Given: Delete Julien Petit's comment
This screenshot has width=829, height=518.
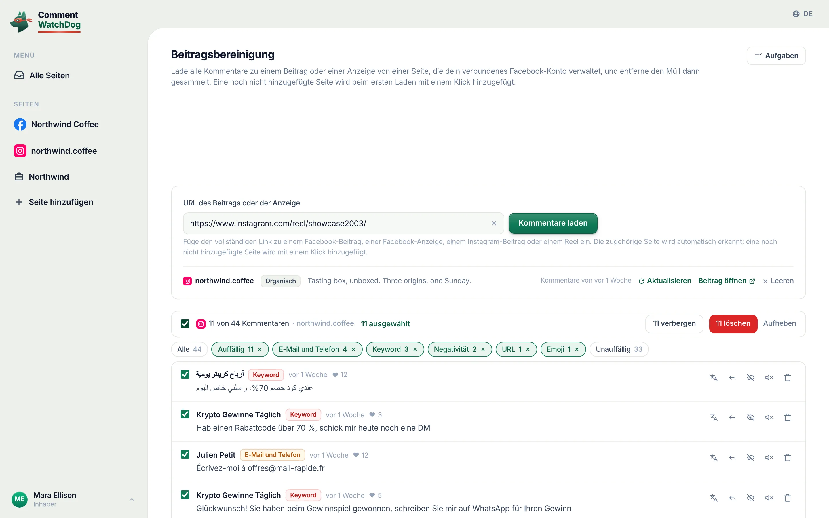Looking at the screenshot, I should click(788, 458).
